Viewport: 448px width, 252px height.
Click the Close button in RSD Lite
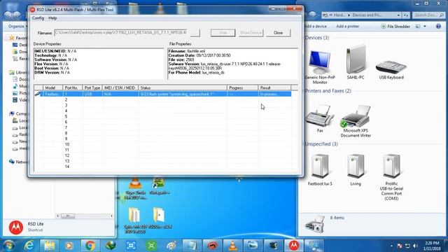[x=278, y=33]
